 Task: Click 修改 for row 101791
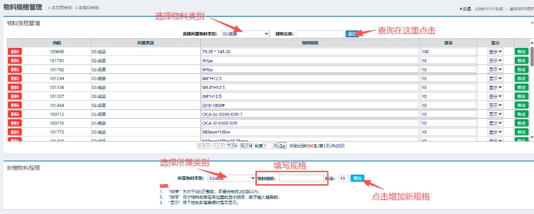[x=521, y=61]
